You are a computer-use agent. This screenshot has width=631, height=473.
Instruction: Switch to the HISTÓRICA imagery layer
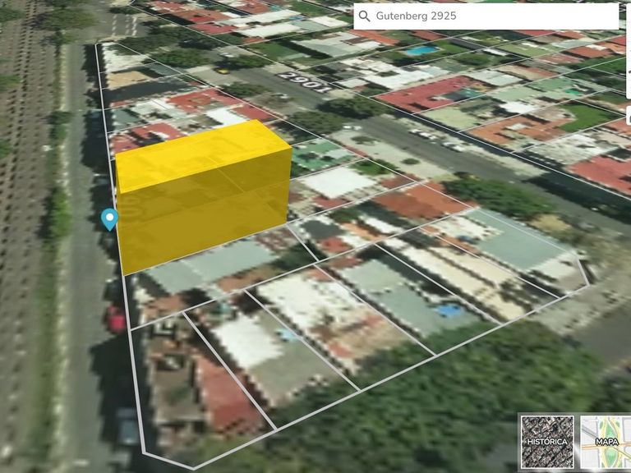(x=547, y=442)
